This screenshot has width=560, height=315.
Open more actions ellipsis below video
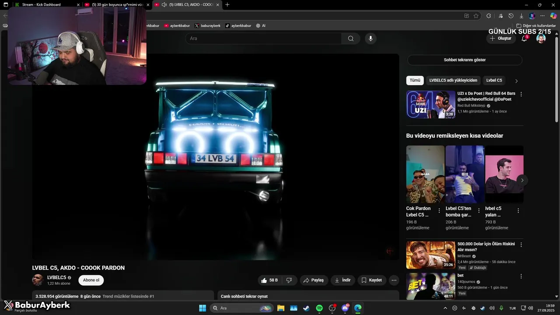(x=394, y=280)
